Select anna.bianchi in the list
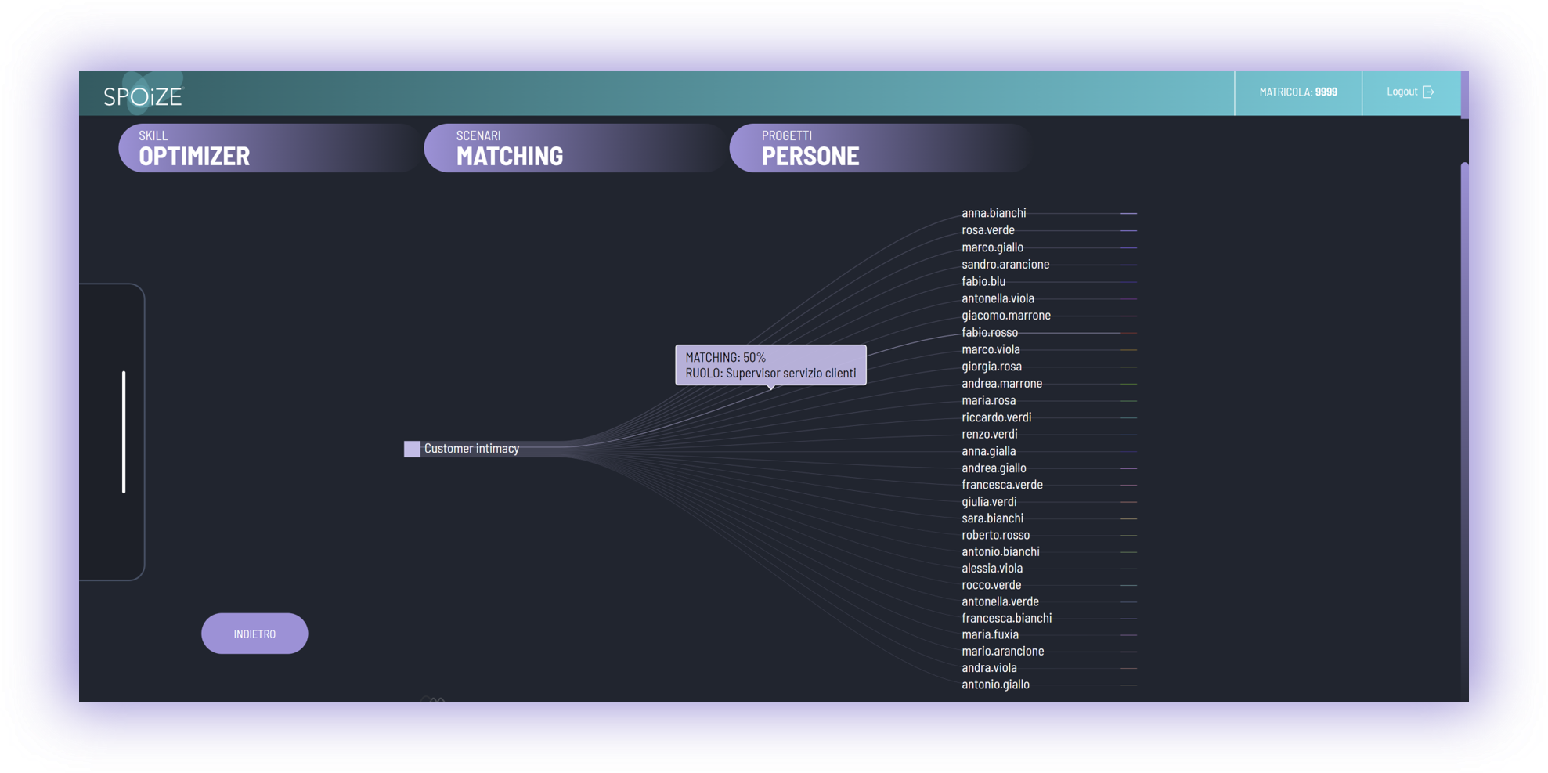This screenshot has width=1548, height=773. pos(994,213)
